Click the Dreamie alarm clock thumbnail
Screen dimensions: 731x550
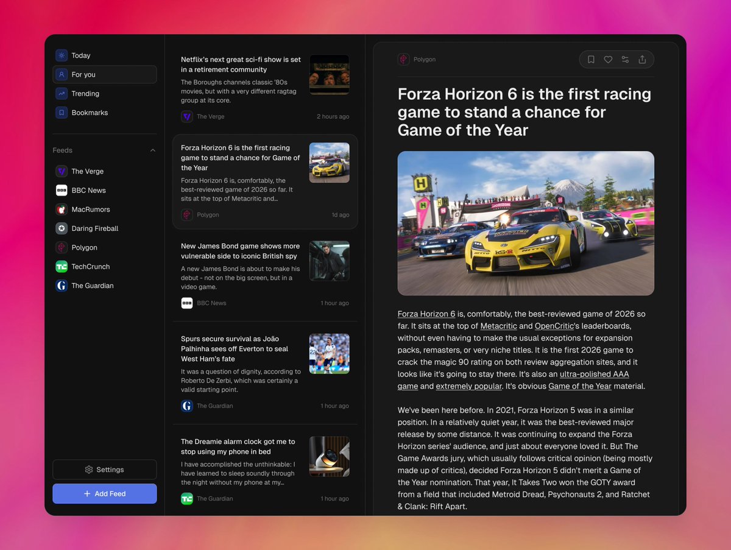(329, 456)
